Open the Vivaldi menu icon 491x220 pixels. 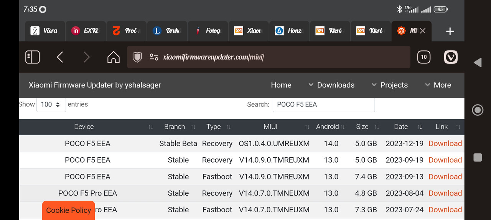[451, 57]
